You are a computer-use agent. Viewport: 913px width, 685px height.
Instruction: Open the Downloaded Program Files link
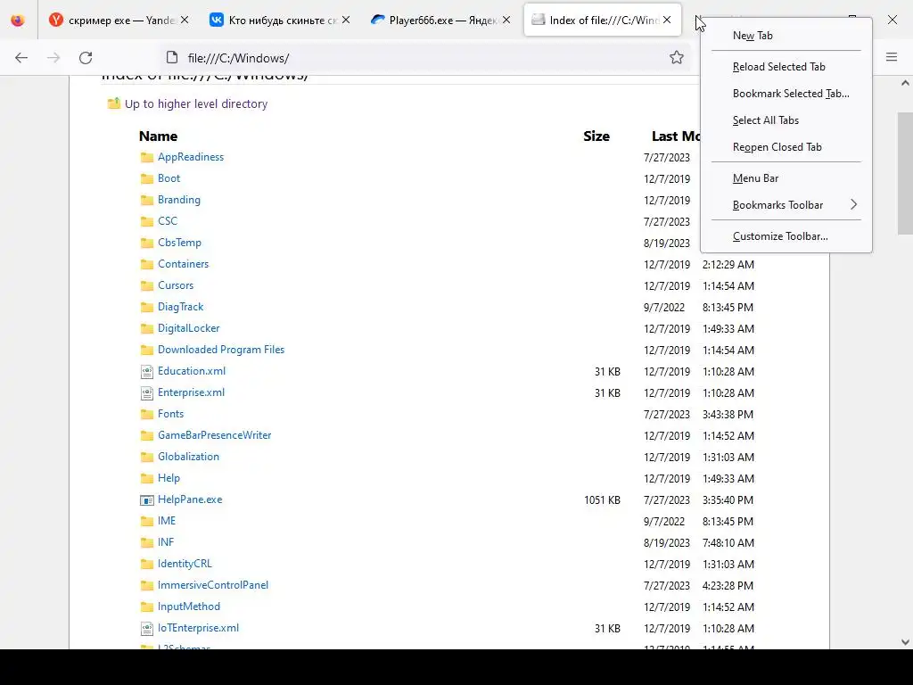pyautogui.click(x=221, y=350)
